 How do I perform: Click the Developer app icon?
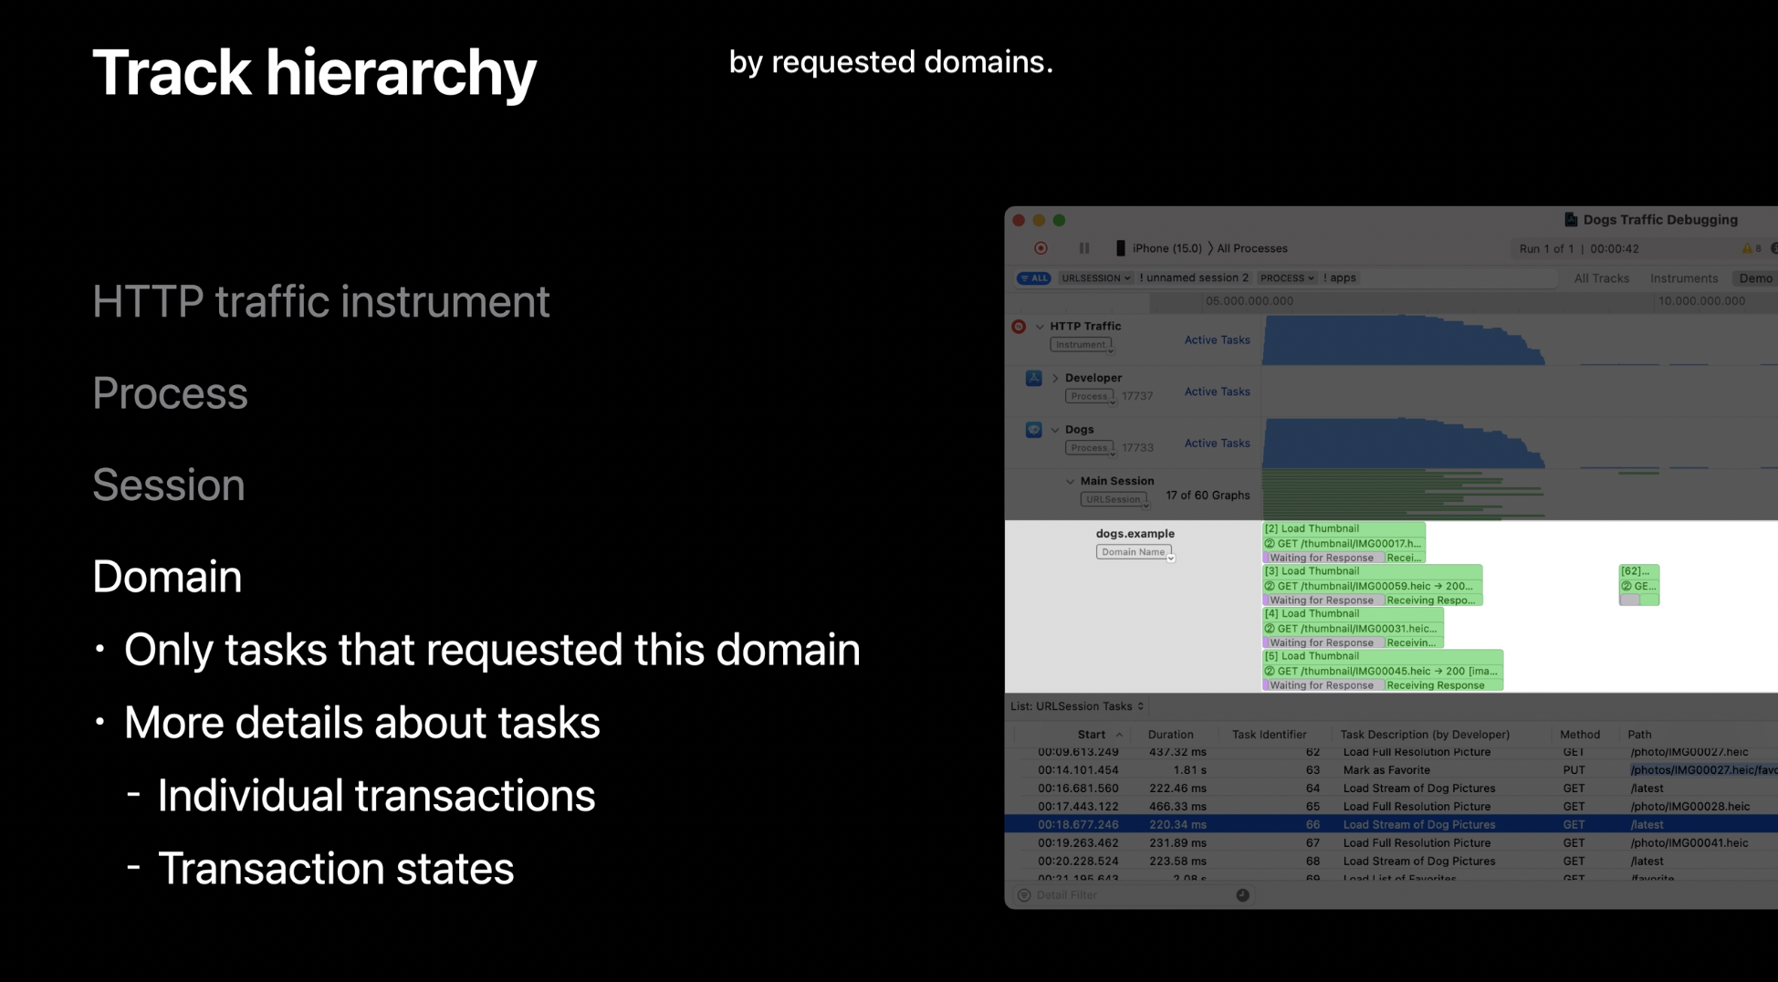[x=1033, y=378]
